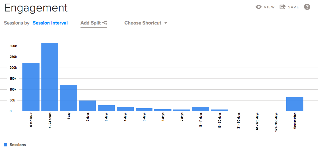The image size is (318, 152).
Task: Click the Add Split button
Action: 91,23
